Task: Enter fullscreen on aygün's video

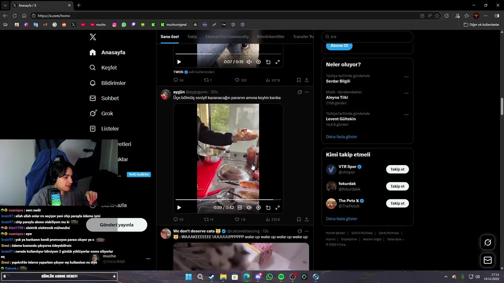Action: tap(278, 208)
